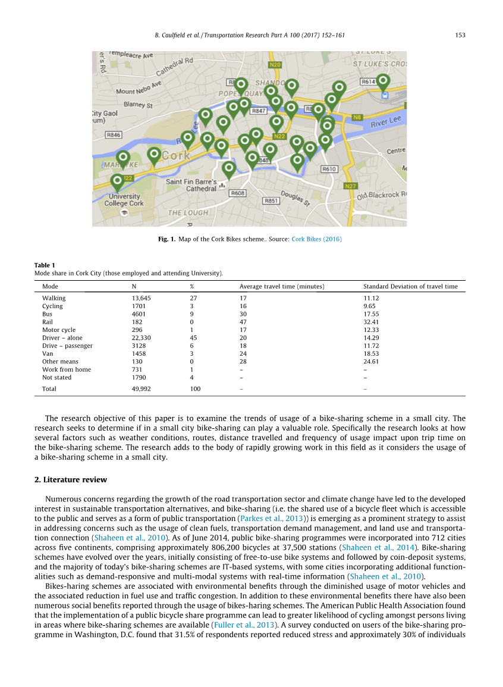Click the easternmost bike pin beside R614
Viewport: 503px width, 687px height.
(383, 81)
